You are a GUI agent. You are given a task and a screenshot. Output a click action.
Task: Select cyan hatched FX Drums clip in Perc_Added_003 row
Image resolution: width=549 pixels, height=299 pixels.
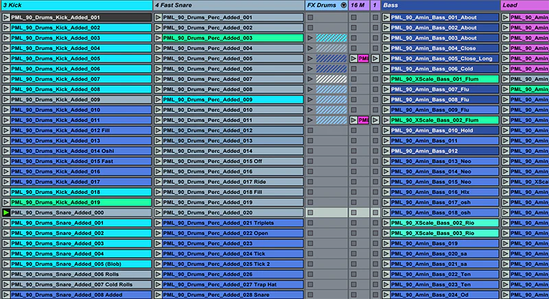pos(331,38)
